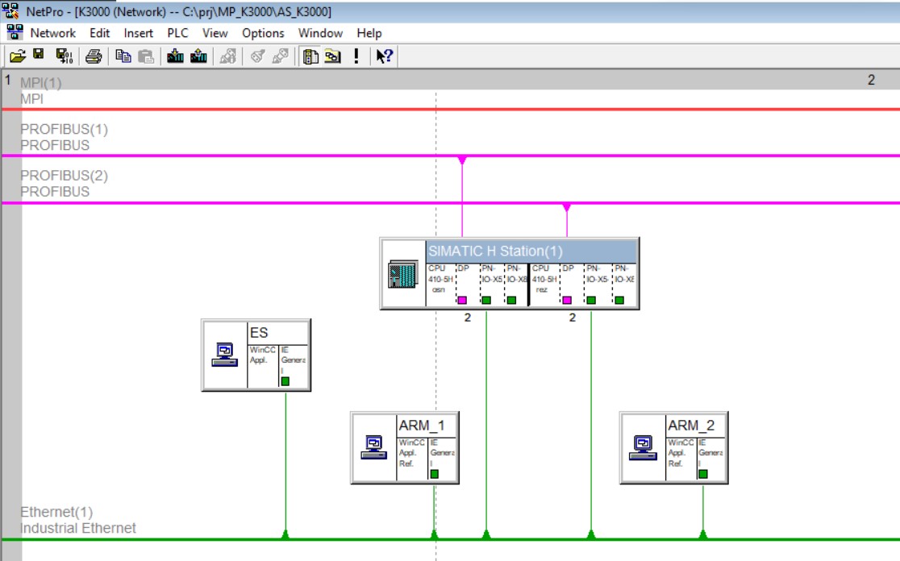This screenshot has height=561, width=900.
Task: Click green PN-IO-X8 interface square of first CPU
Action: (511, 300)
